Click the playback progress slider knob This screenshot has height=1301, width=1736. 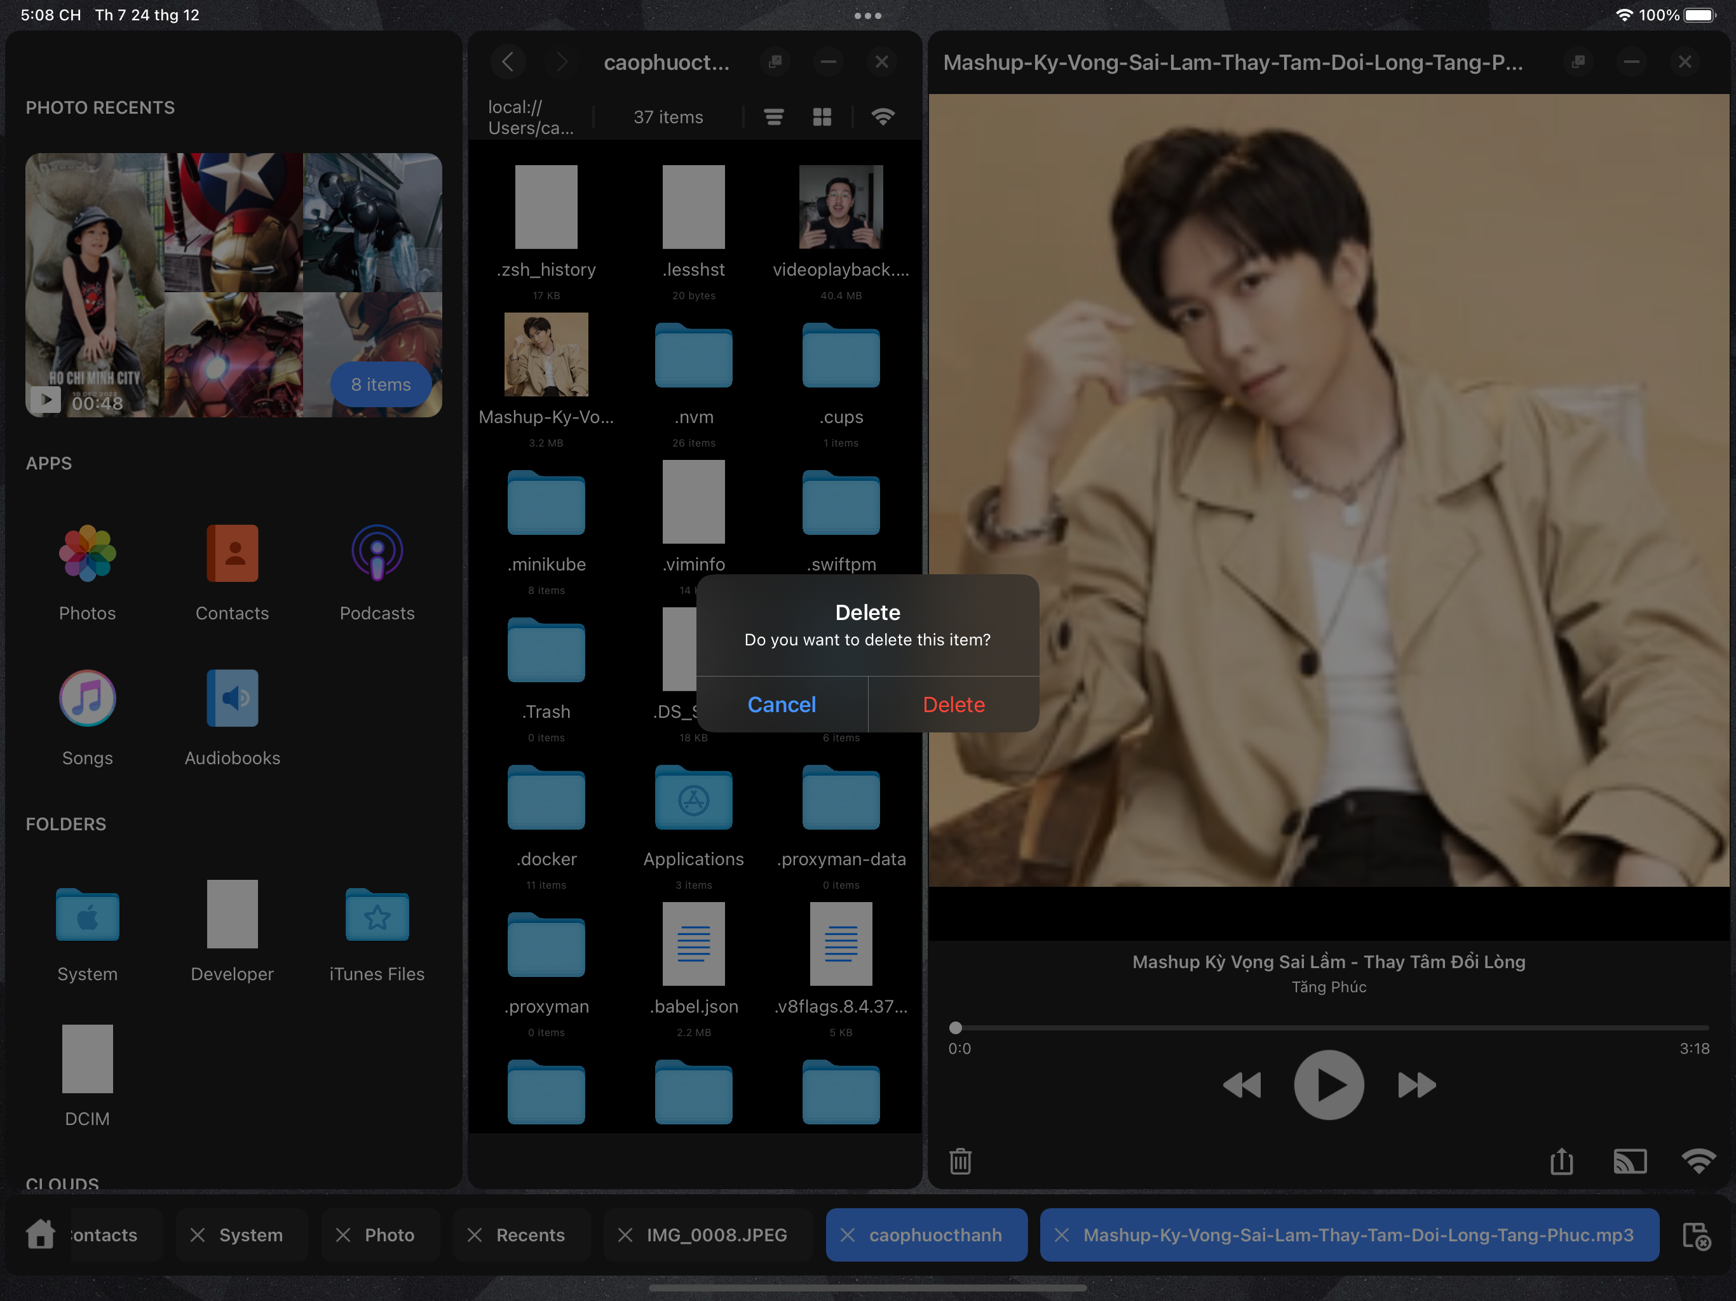point(955,1028)
